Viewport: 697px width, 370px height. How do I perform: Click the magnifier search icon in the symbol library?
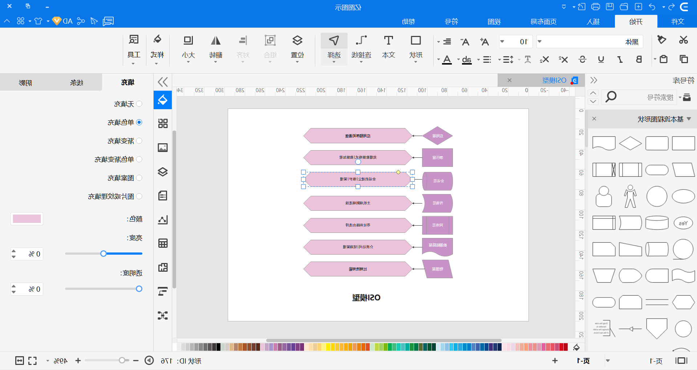(611, 97)
